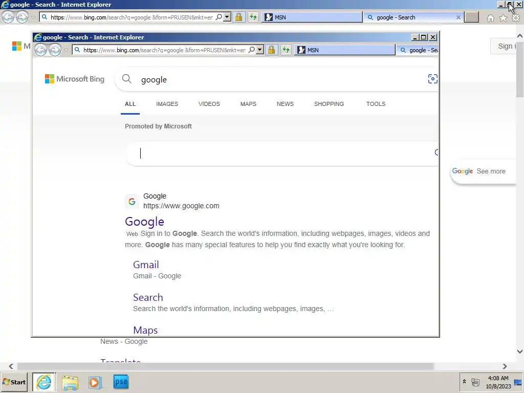
Task: Click the horizontal scrollbar thumb
Action: click(225, 366)
